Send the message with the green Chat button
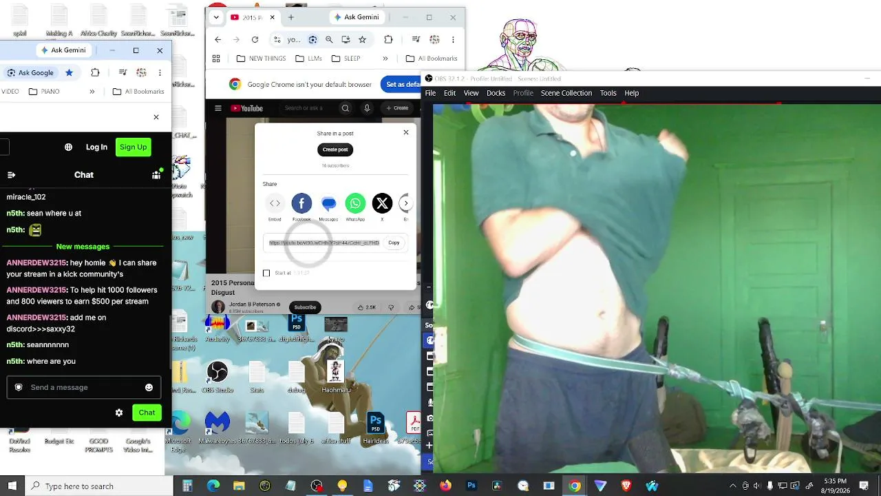Screen dimensions: 881x496 (x=147, y=413)
